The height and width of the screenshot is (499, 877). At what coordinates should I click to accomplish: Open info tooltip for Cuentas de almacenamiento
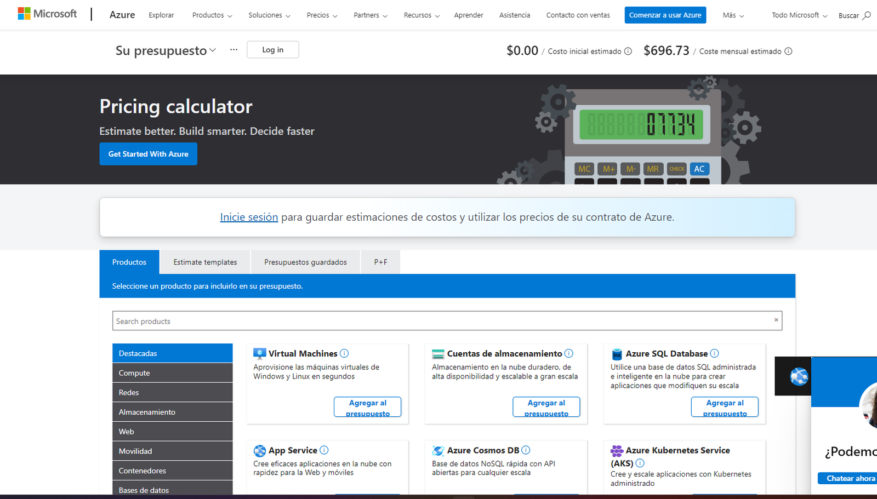point(569,354)
